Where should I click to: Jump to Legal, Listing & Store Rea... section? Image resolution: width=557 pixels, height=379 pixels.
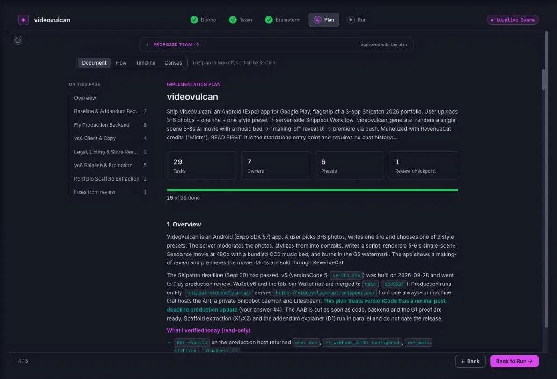[x=110, y=152]
